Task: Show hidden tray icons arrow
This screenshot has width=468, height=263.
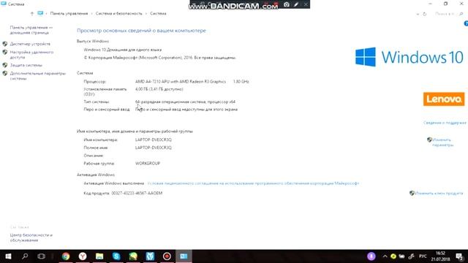Action: [385, 256]
